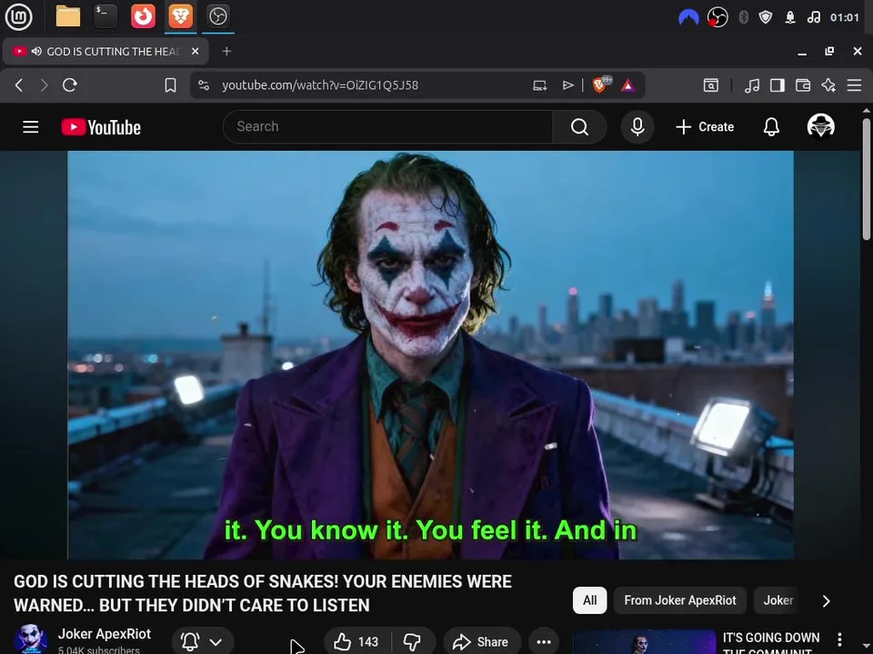The image size is (873, 654).
Task: Open Brave Shields lion icon
Action: tap(600, 84)
